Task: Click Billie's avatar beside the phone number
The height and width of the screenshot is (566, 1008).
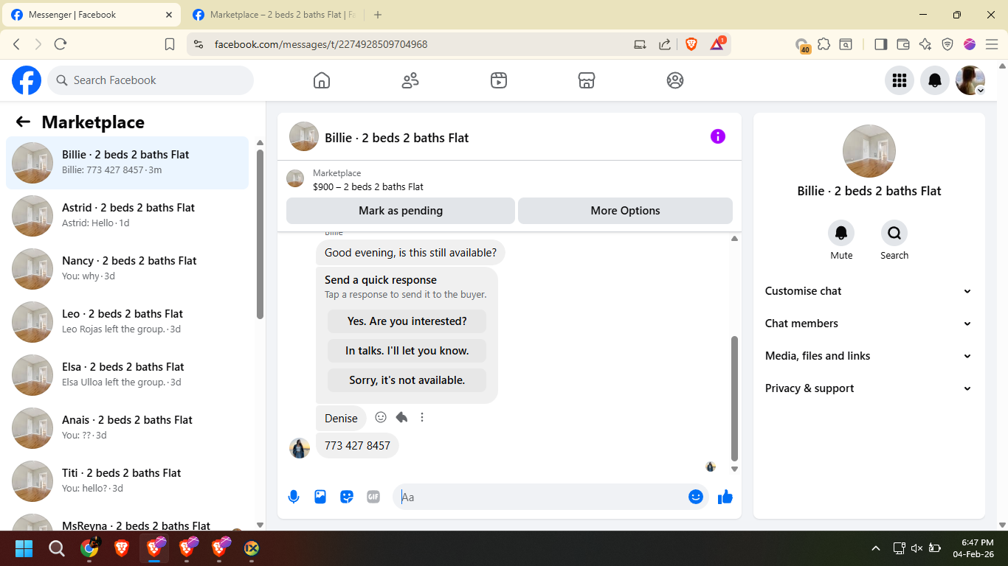Action: 300,447
